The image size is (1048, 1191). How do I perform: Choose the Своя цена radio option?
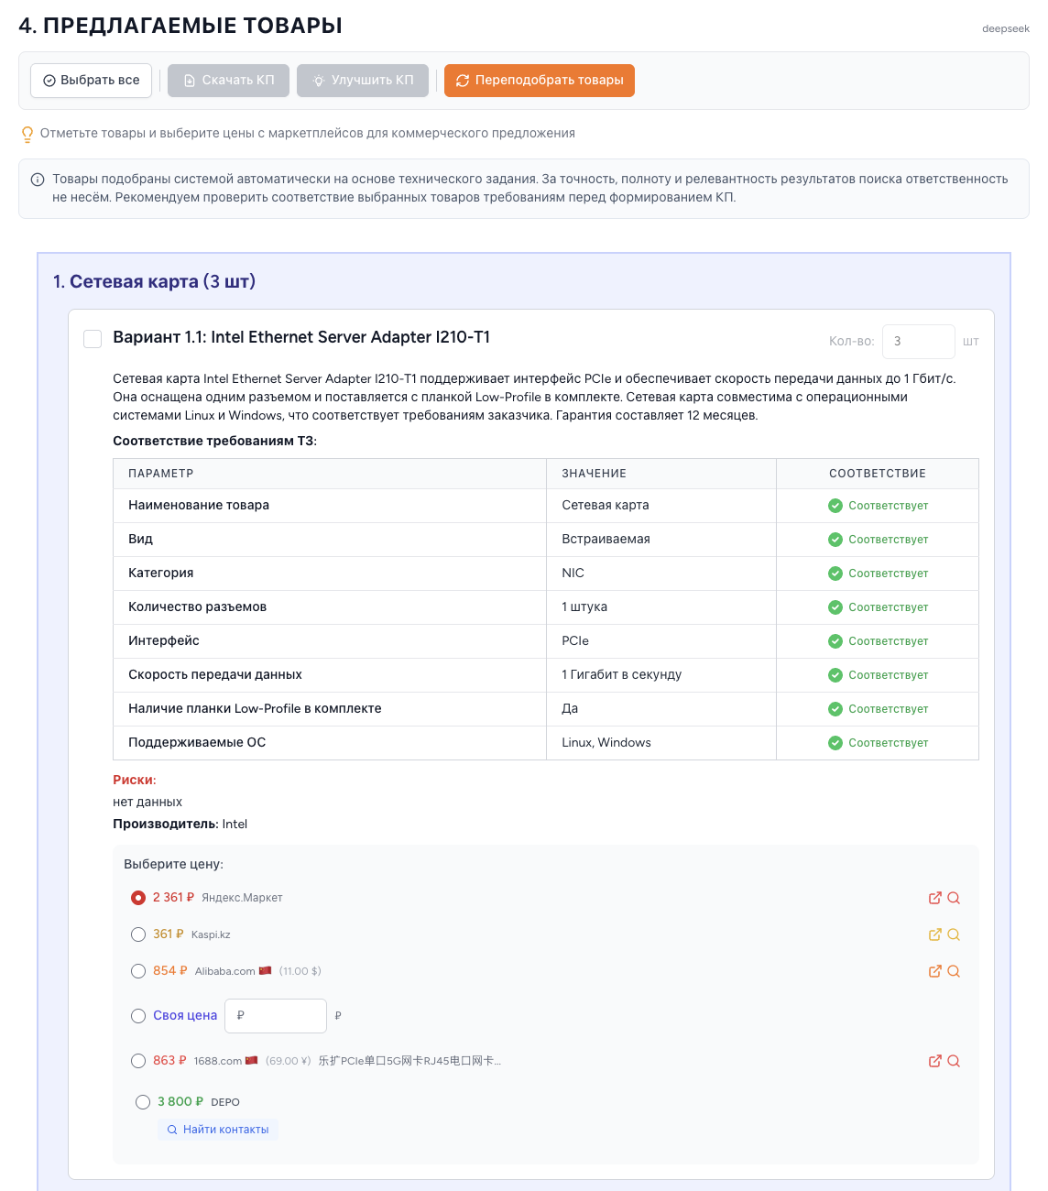138,1016
